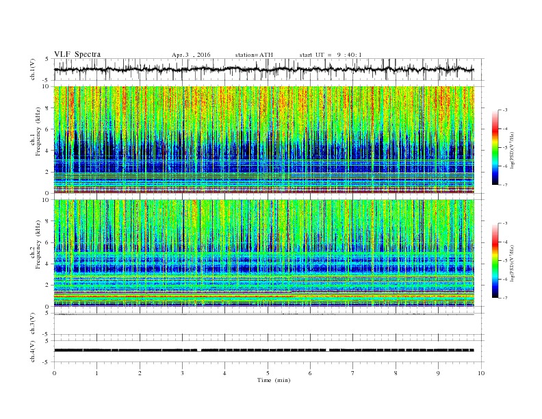Image resolution: width=542 pixels, height=419 pixels.
Task: Click the time axis tick label '0'
Action: pyautogui.click(x=54, y=373)
